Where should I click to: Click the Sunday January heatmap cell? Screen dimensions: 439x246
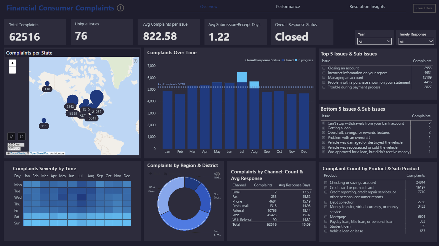click(27, 223)
